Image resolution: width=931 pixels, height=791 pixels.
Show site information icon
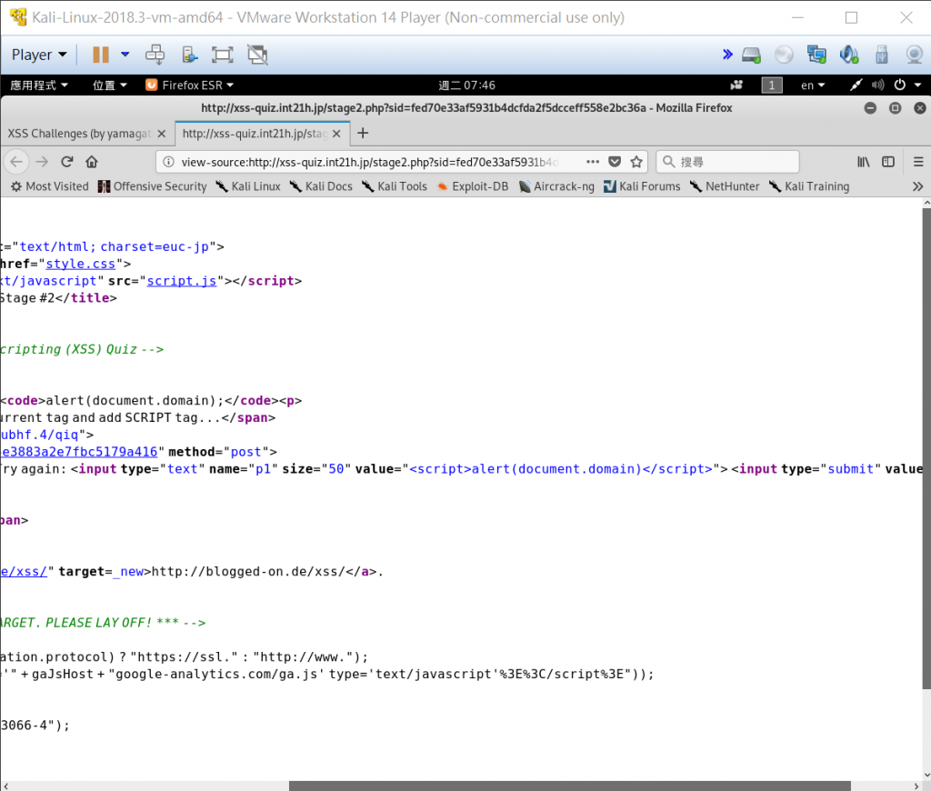pyautogui.click(x=168, y=162)
